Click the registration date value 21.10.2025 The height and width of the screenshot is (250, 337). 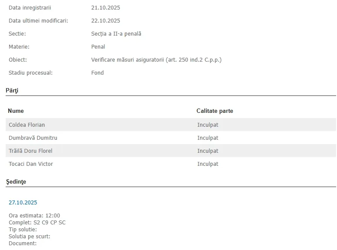click(x=106, y=8)
